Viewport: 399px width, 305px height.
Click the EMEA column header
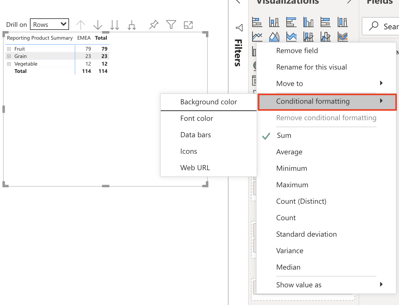[x=84, y=38]
